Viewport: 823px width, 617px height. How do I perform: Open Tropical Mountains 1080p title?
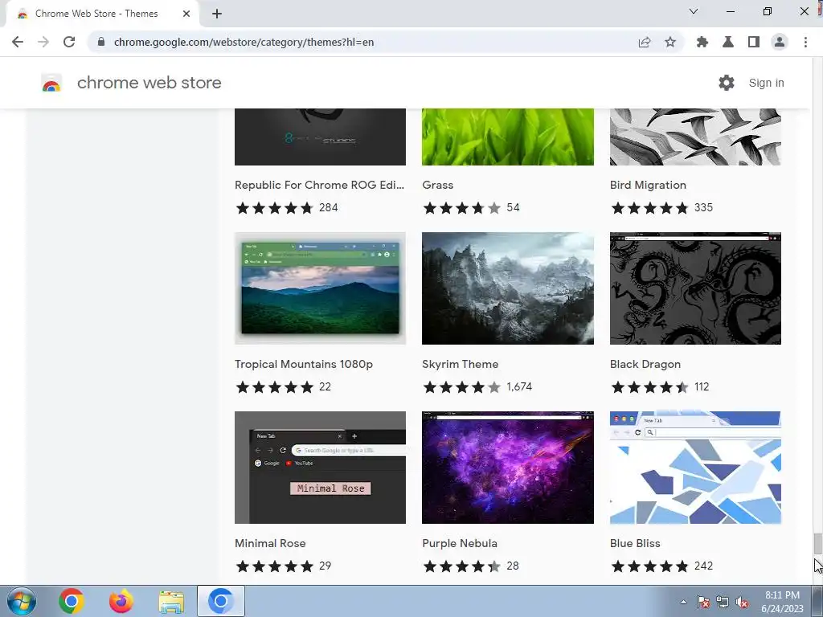coord(303,364)
